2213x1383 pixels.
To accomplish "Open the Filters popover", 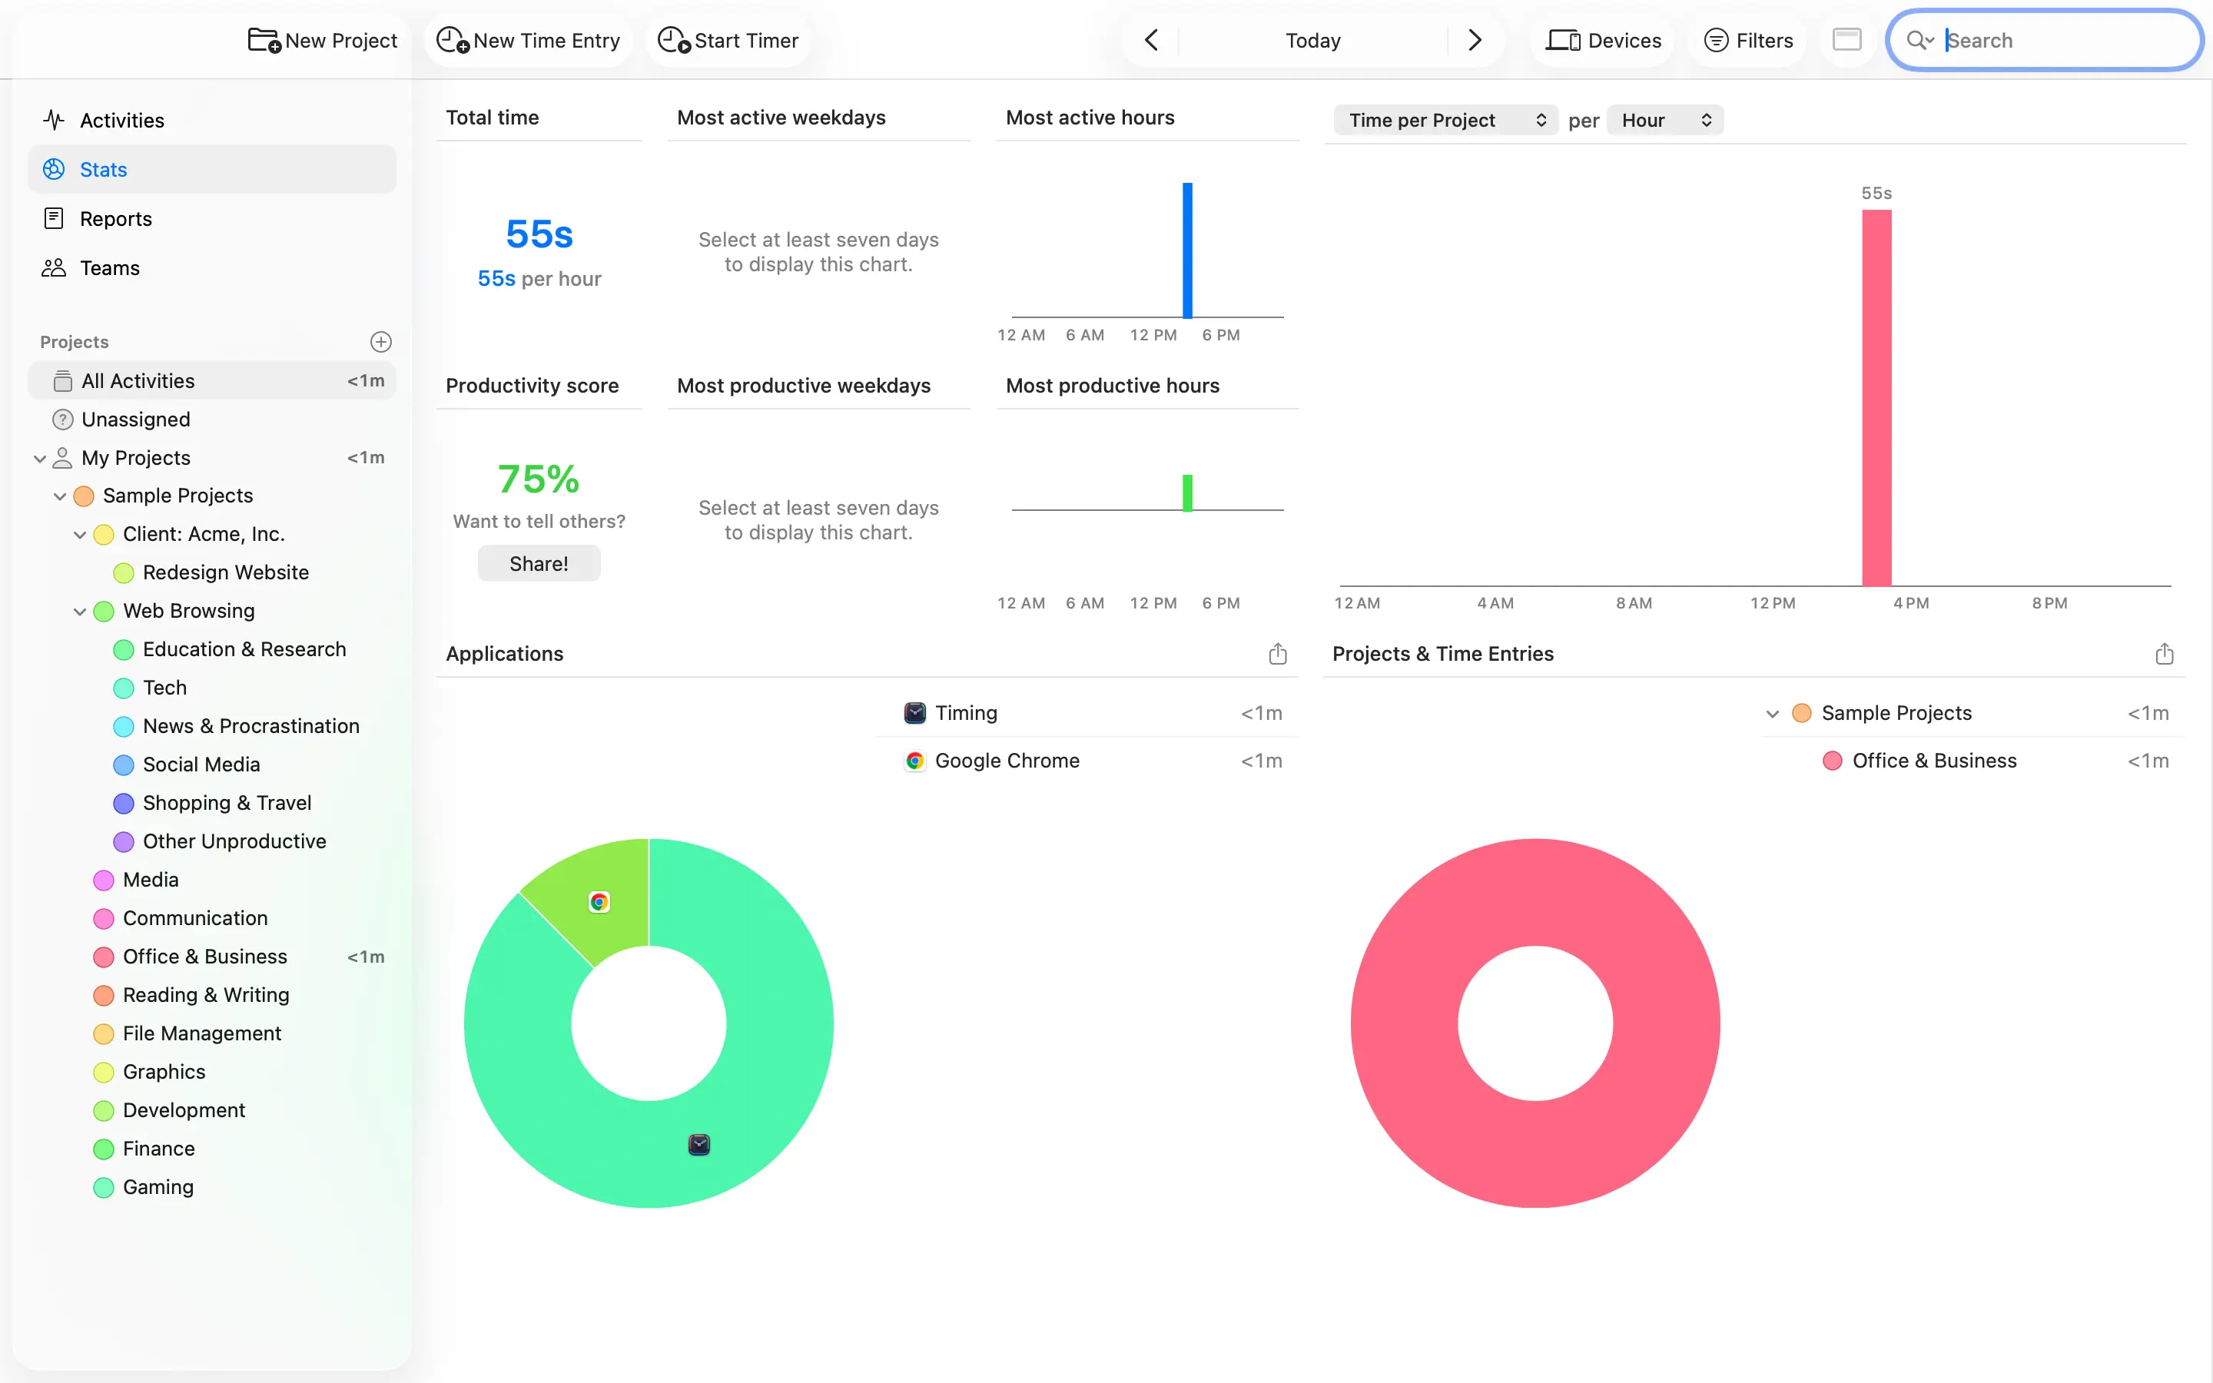I will point(1748,40).
